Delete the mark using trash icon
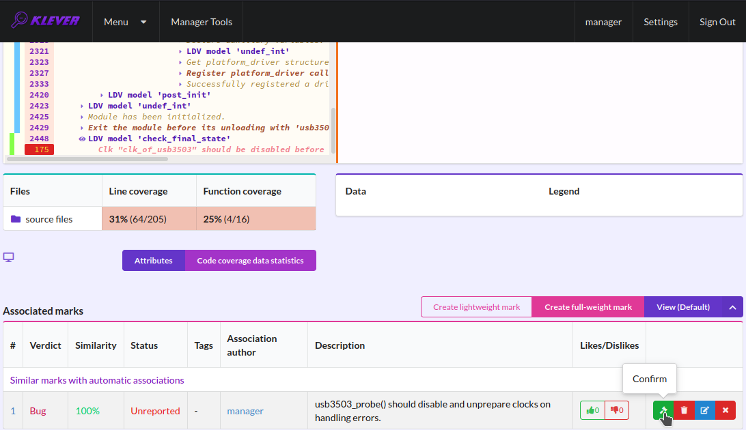The width and height of the screenshot is (746, 430). [684, 410]
